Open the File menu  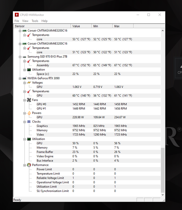17,21
